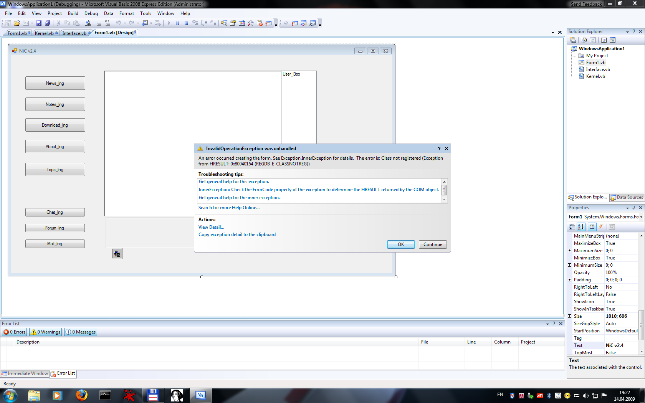Click Show All Files in Solution Explorer

click(x=584, y=40)
